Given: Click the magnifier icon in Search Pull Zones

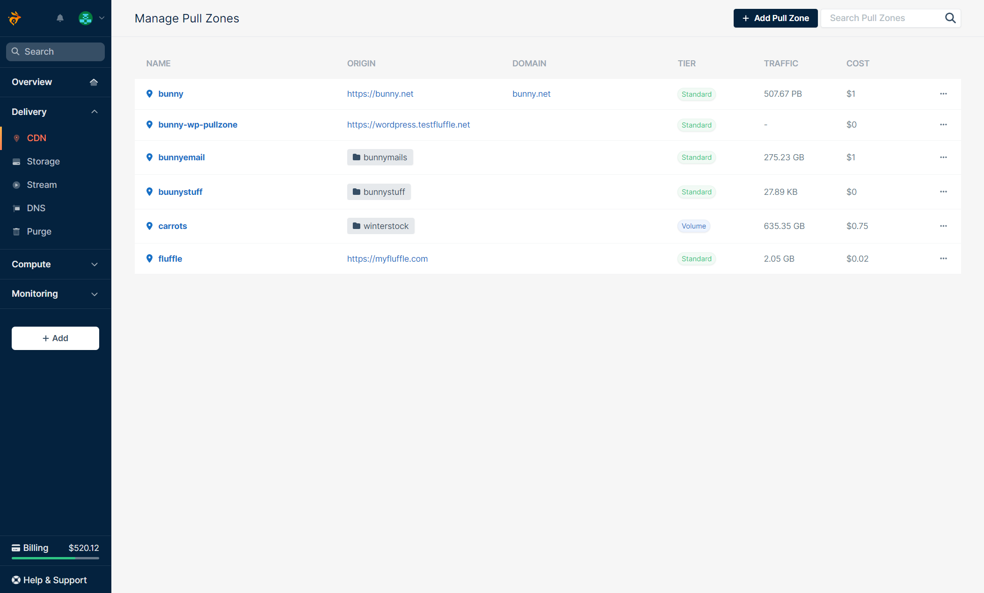Looking at the screenshot, I should pyautogui.click(x=950, y=18).
